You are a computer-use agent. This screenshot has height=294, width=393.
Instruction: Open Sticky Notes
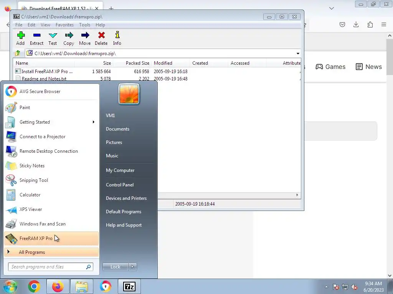tap(51, 166)
